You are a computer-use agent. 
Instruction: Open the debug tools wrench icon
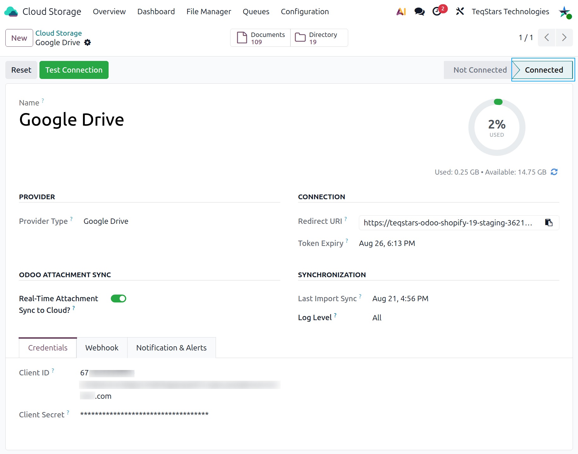460,12
